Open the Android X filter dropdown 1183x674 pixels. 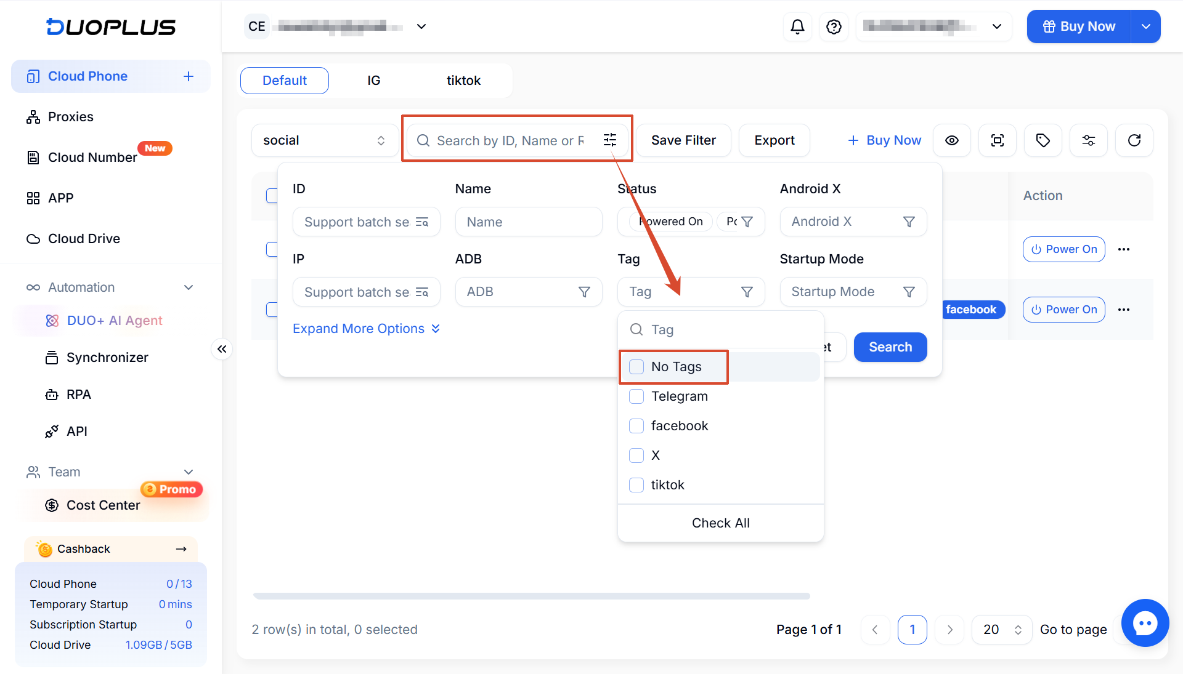point(853,222)
